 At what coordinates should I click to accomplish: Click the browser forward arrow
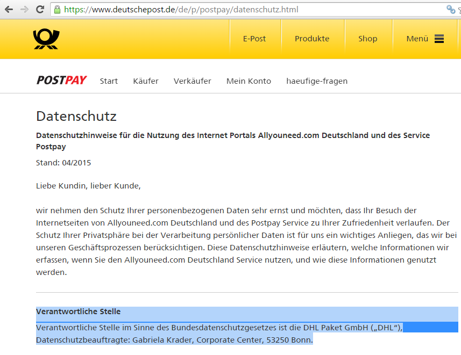click(x=24, y=9)
